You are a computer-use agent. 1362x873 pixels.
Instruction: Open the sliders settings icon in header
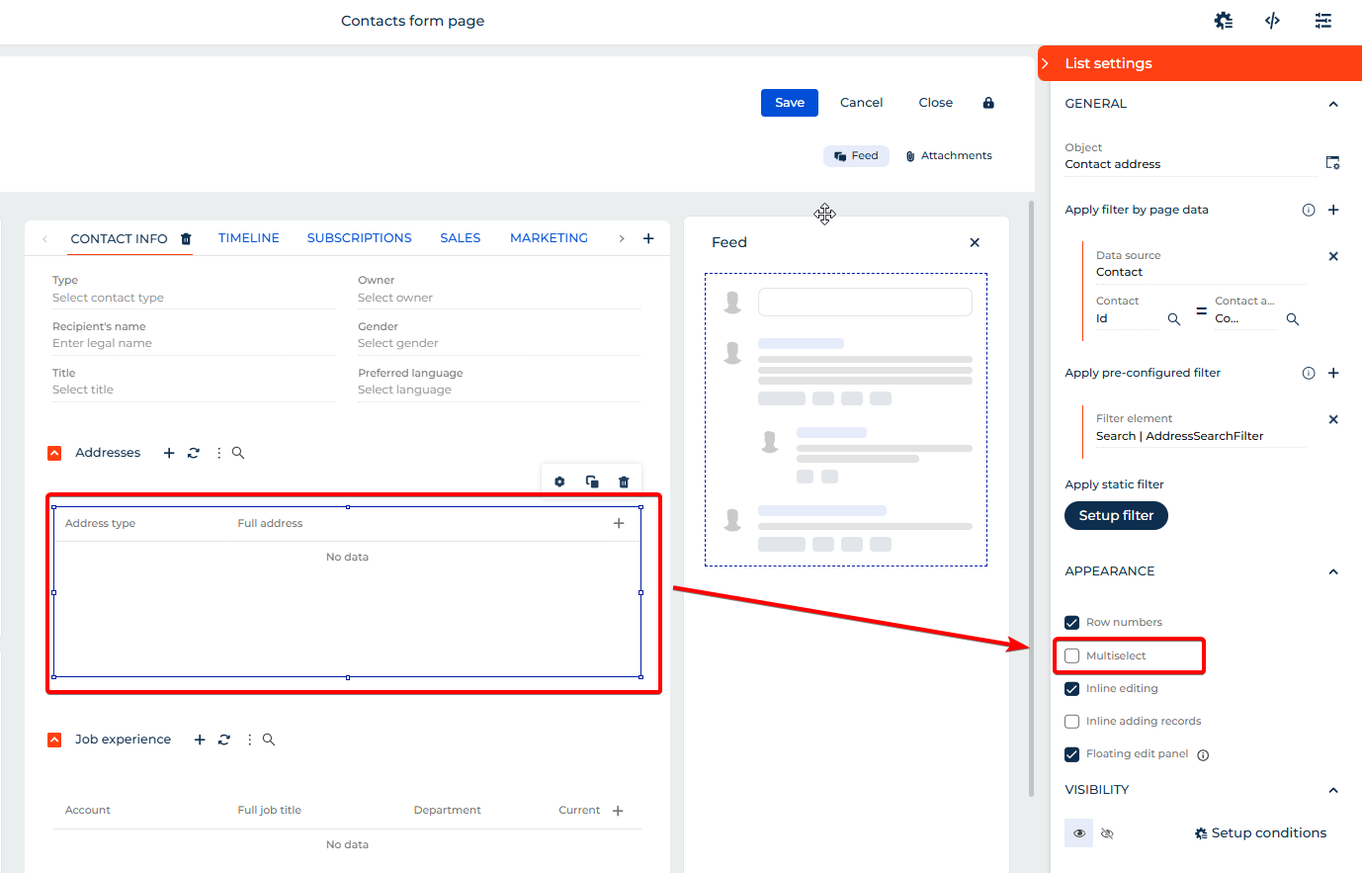[x=1323, y=21]
